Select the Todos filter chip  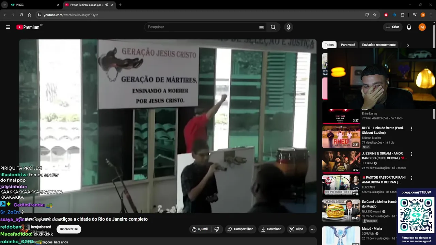coord(329,45)
